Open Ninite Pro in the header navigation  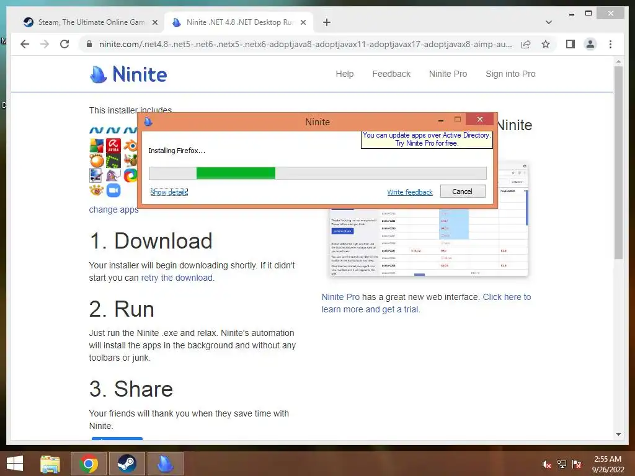448,74
